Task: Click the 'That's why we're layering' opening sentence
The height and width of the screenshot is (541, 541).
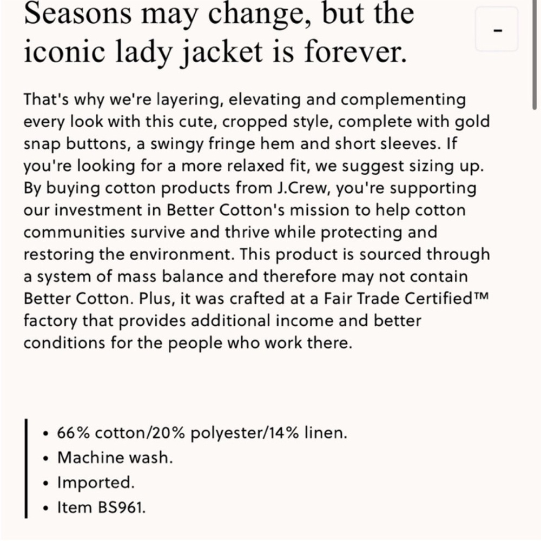Action: [x=121, y=100]
